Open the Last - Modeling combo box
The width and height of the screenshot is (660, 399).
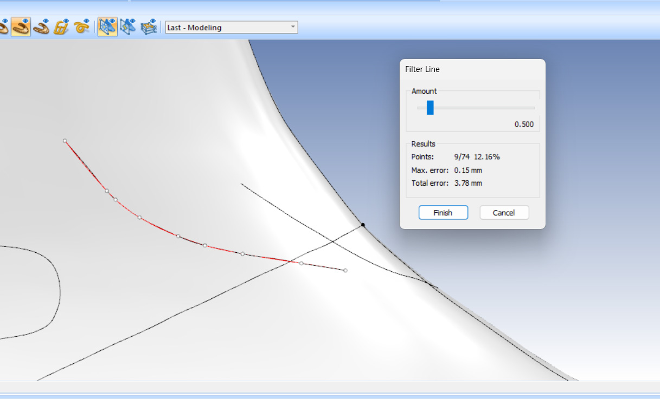click(x=227, y=27)
